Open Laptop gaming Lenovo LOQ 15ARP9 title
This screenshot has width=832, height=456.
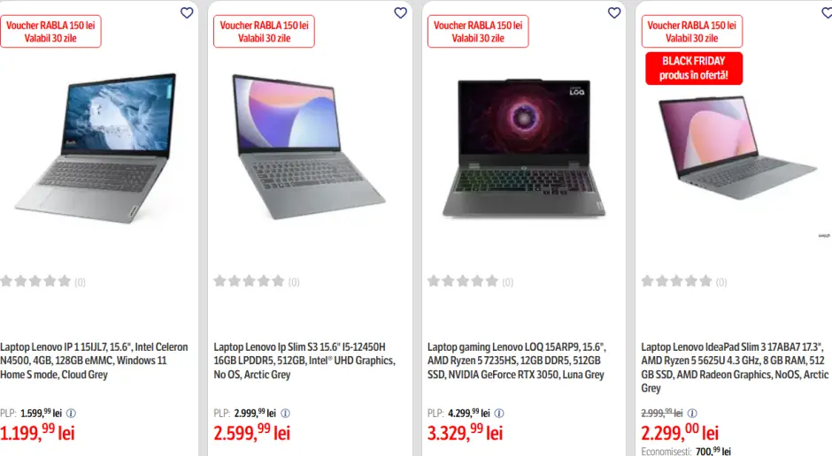[x=517, y=361]
